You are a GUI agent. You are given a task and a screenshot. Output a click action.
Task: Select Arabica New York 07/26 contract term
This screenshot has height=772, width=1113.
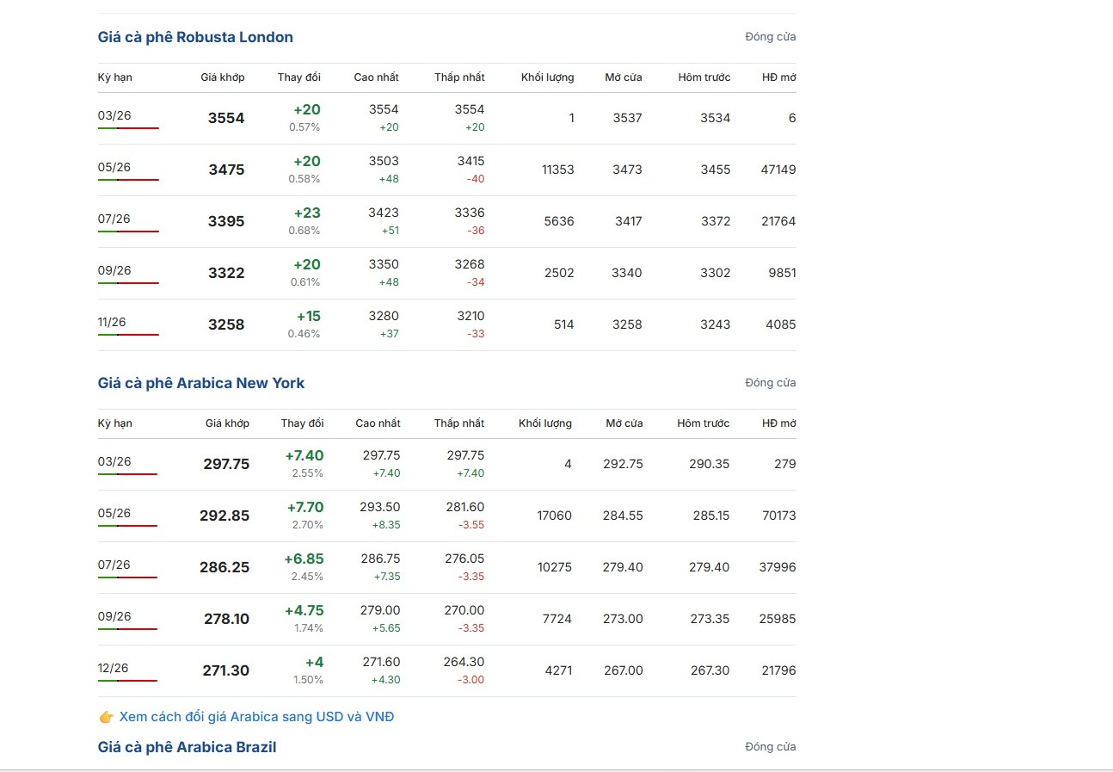pyautogui.click(x=114, y=565)
